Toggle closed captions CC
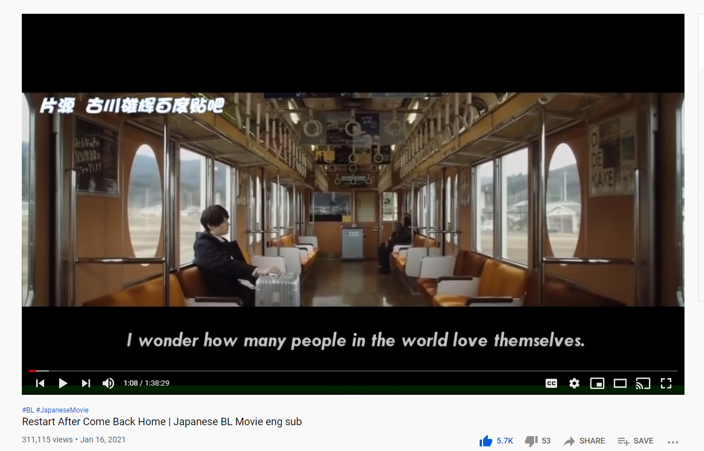The image size is (704, 451). pyautogui.click(x=551, y=383)
